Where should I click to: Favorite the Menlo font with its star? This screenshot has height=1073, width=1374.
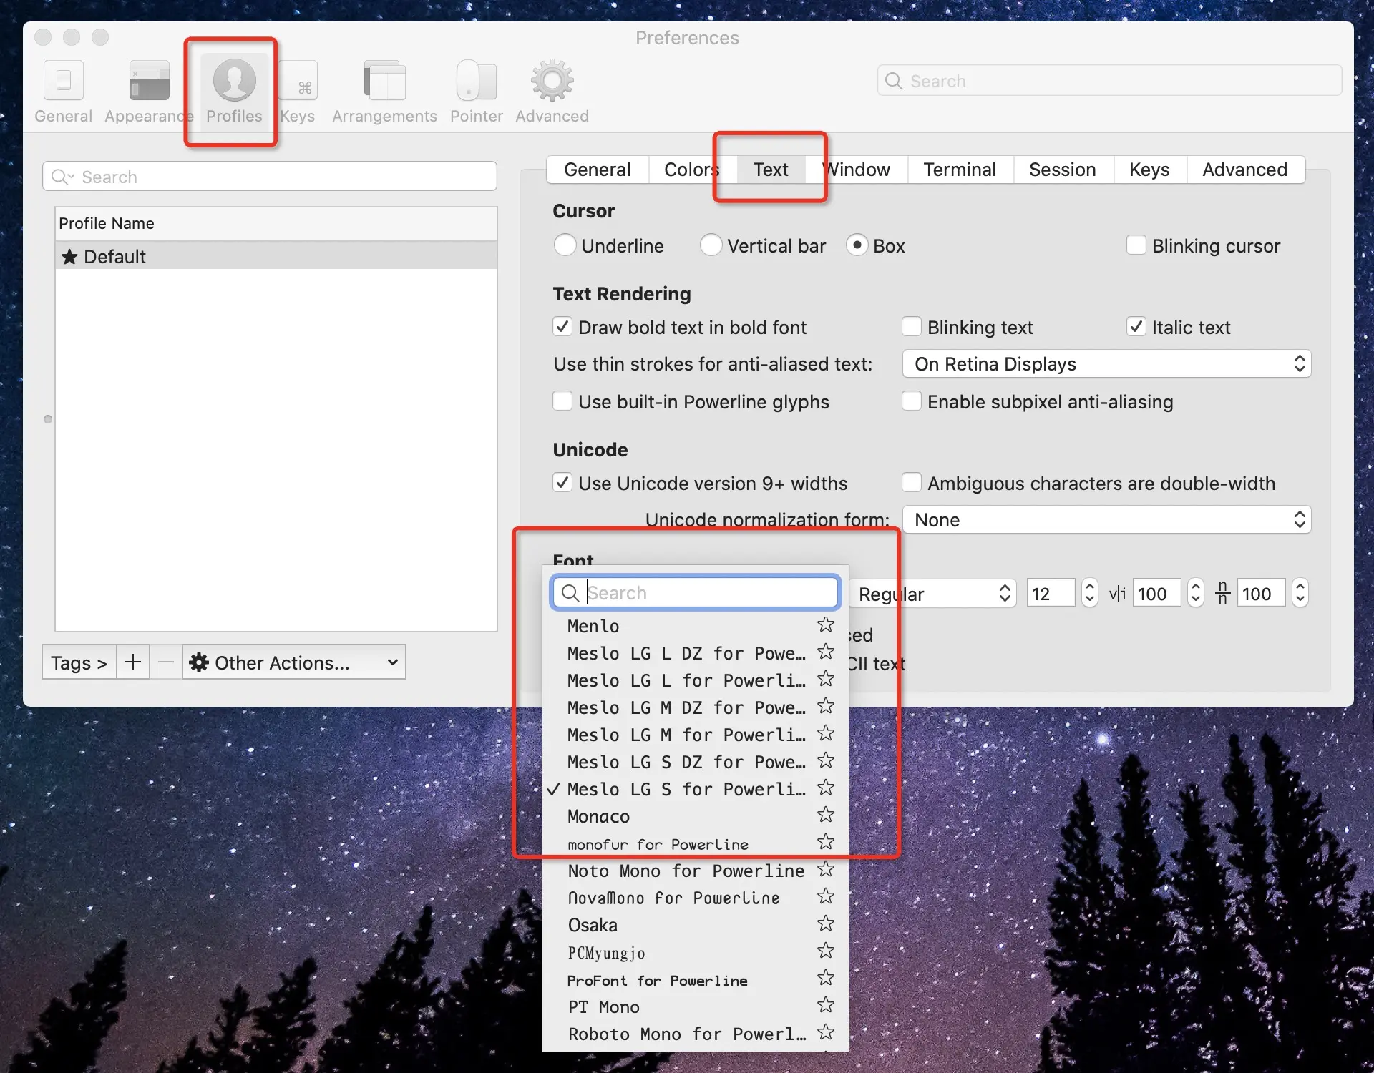tap(826, 625)
